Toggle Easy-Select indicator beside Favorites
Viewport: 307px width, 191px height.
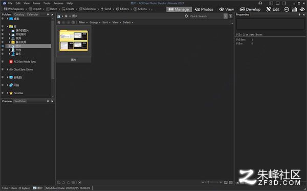pyautogui.click(x=3, y=93)
